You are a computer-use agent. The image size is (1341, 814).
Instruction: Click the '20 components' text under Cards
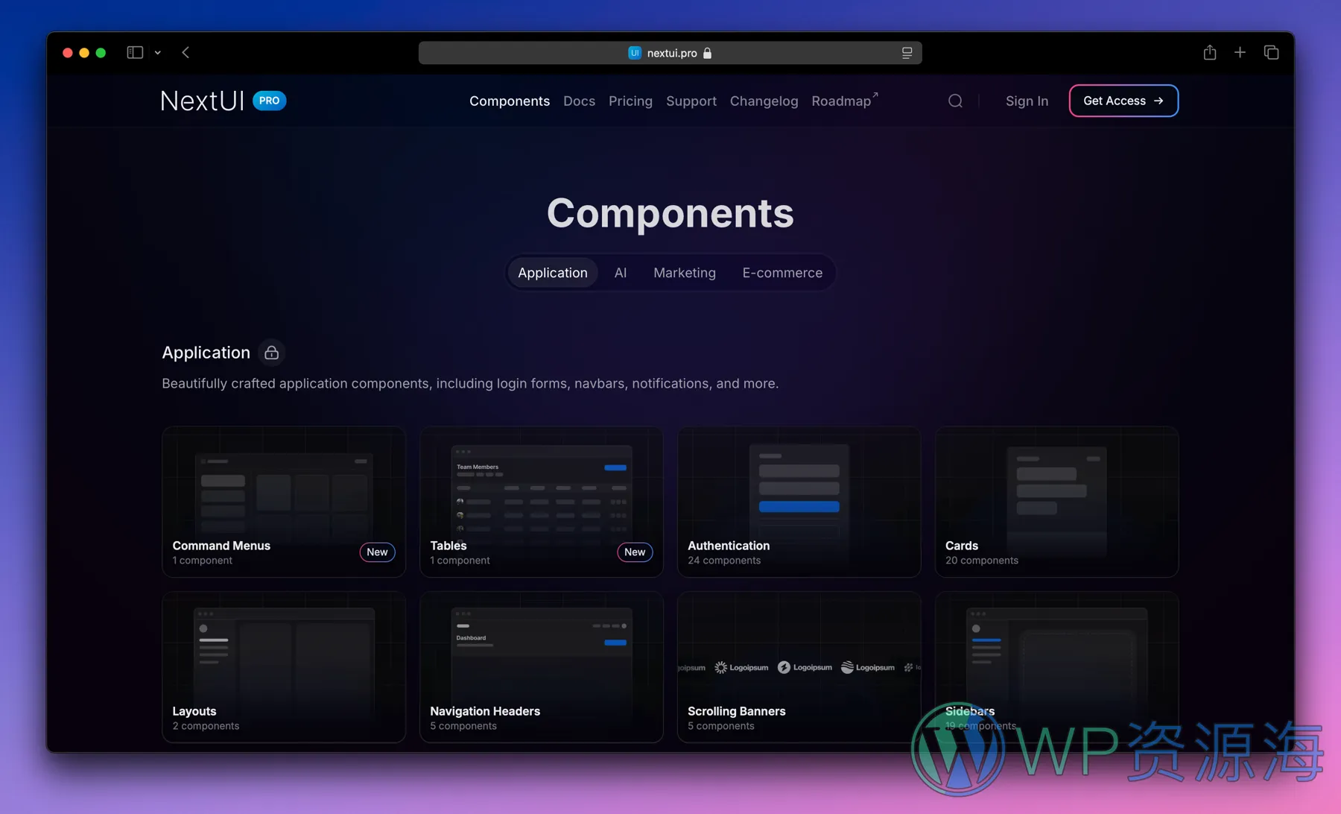[982, 561]
